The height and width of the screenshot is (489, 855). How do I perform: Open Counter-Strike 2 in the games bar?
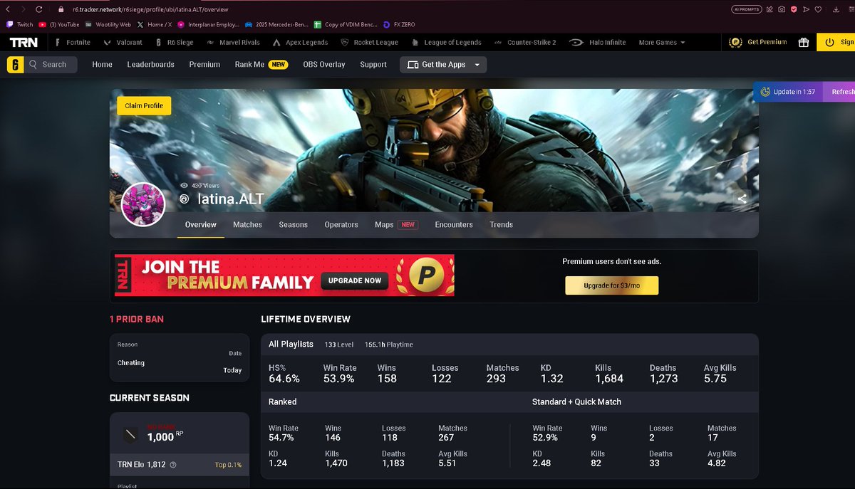(x=525, y=42)
